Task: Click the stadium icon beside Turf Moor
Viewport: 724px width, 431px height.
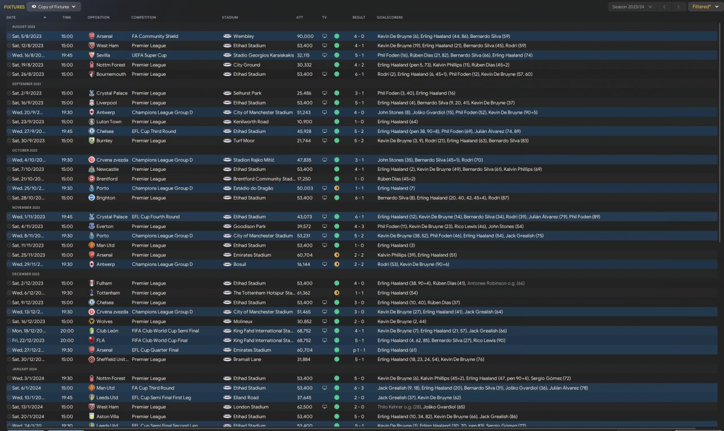Action: (227, 141)
